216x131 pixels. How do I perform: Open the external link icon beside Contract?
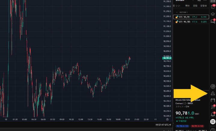point(185,103)
